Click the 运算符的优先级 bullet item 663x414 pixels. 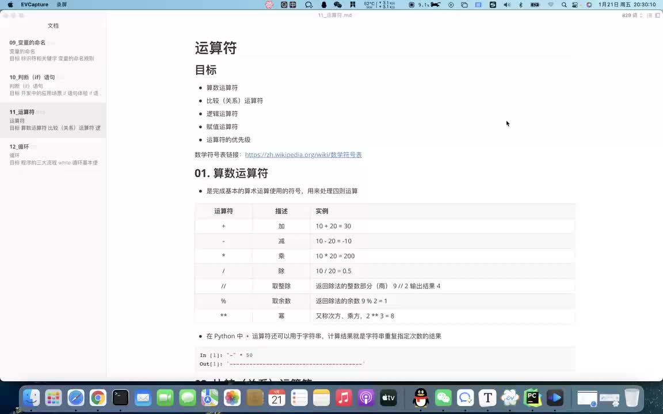228,140
